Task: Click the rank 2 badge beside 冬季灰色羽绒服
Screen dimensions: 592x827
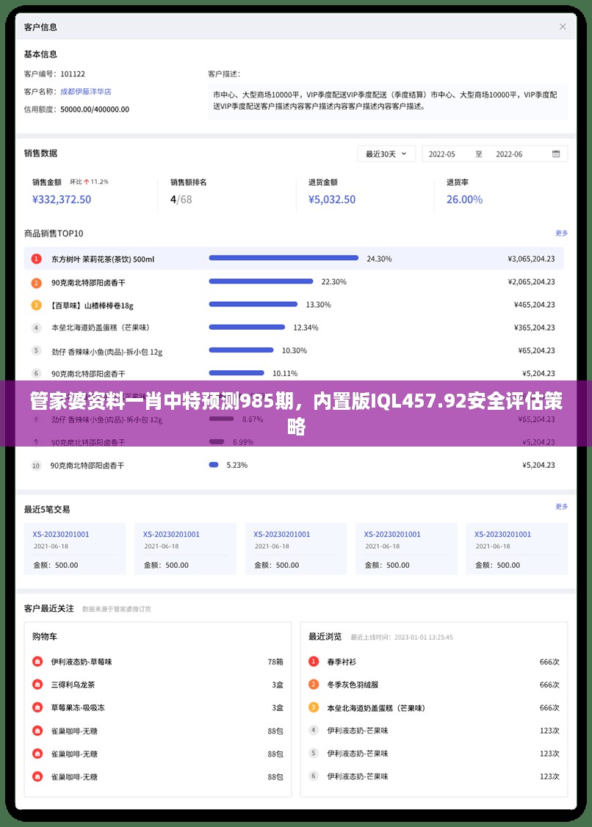Action: (314, 685)
